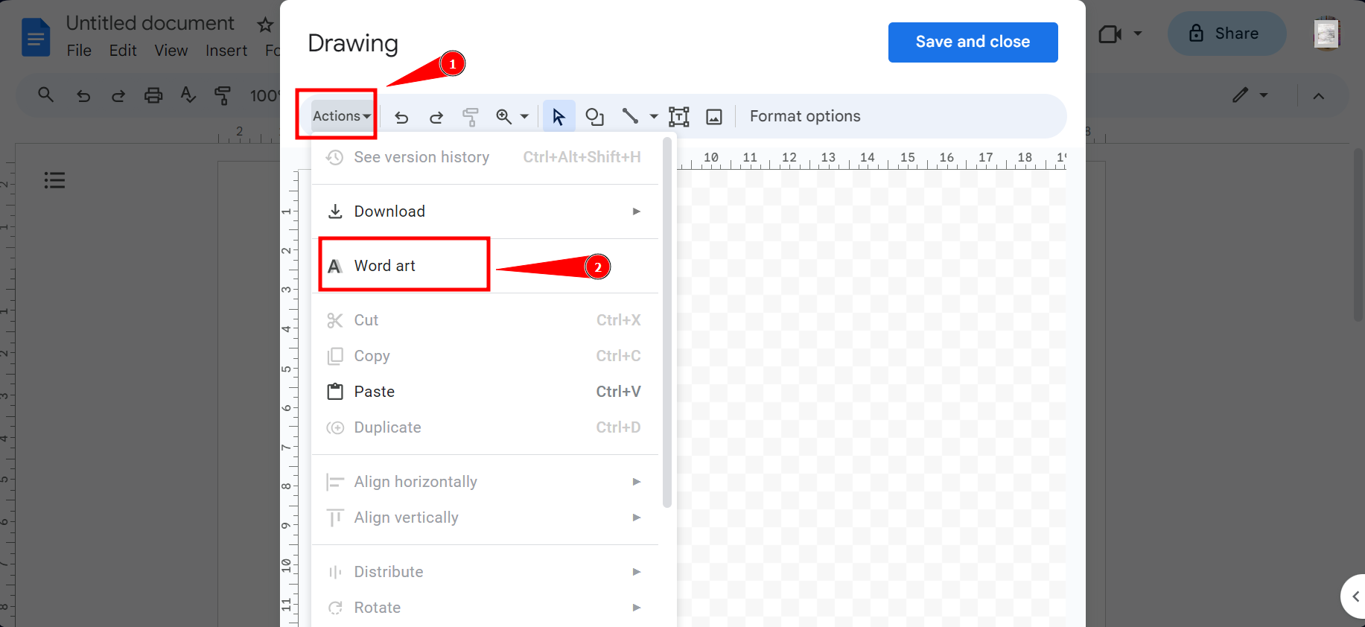This screenshot has height=627, width=1365.
Task: Select Duplicate in the Actions menu
Action: pyautogui.click(x=485, y=427)
